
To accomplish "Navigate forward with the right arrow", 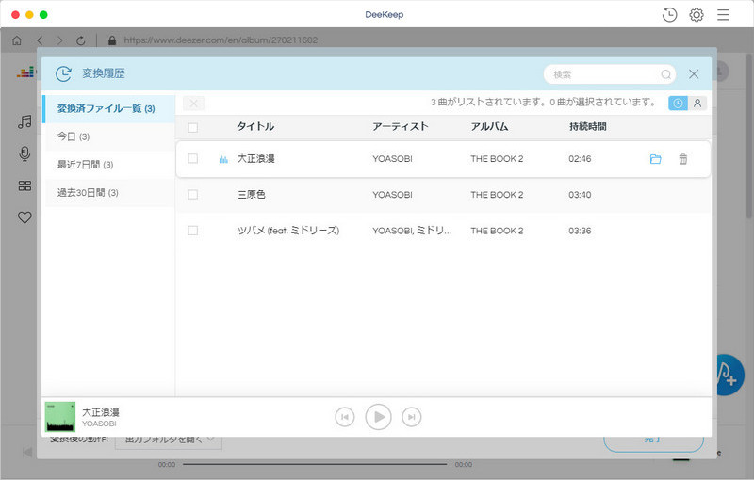I will (59, 40).
